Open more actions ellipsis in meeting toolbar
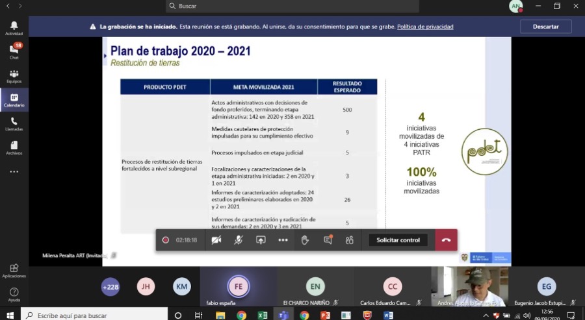The image size is (585, 320). click(283, 240)
